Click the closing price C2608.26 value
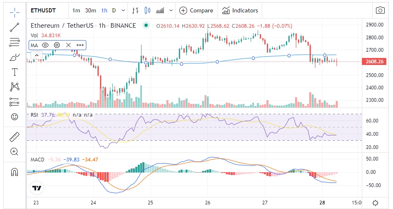The width and height of the screenshot is (393, 209). [x=243, y=26]
